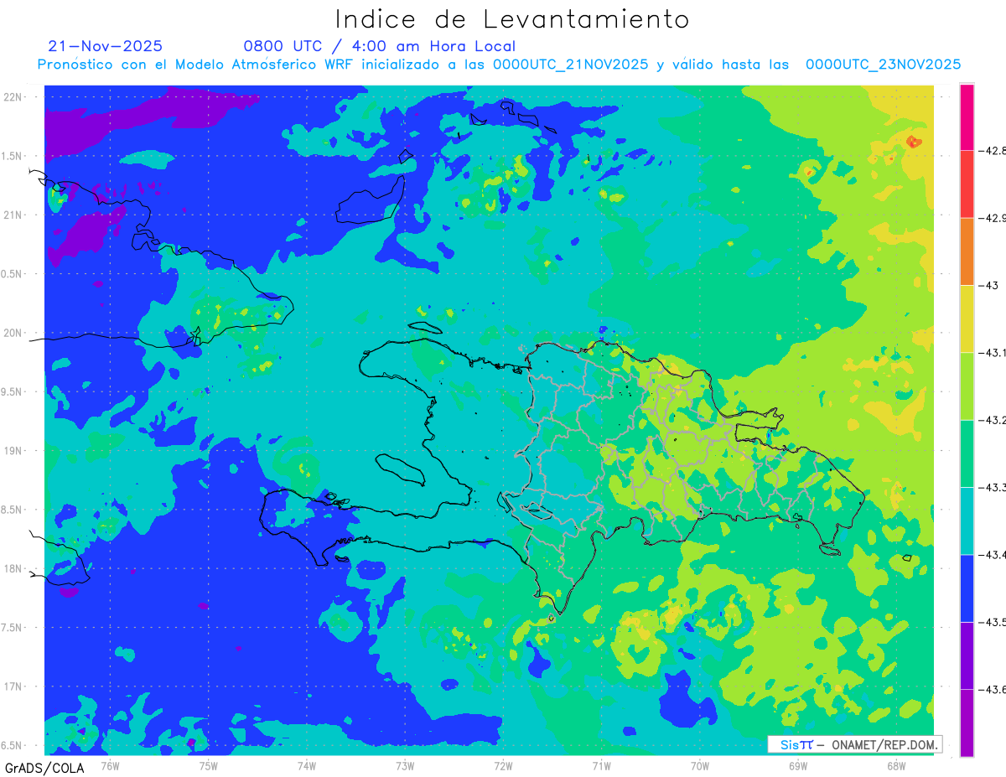The height and width of the screenshot is (777, 1006).
Task: Choose the green legend swatch
Action: point(967,453)
